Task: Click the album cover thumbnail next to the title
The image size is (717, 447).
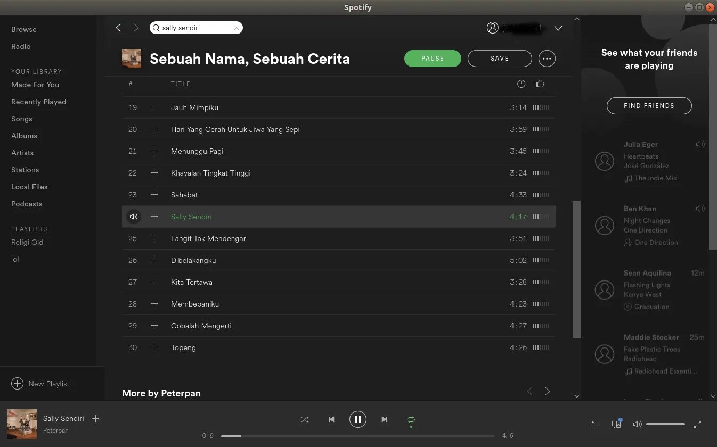Action: pyautogui.click(x=132, y=59)
